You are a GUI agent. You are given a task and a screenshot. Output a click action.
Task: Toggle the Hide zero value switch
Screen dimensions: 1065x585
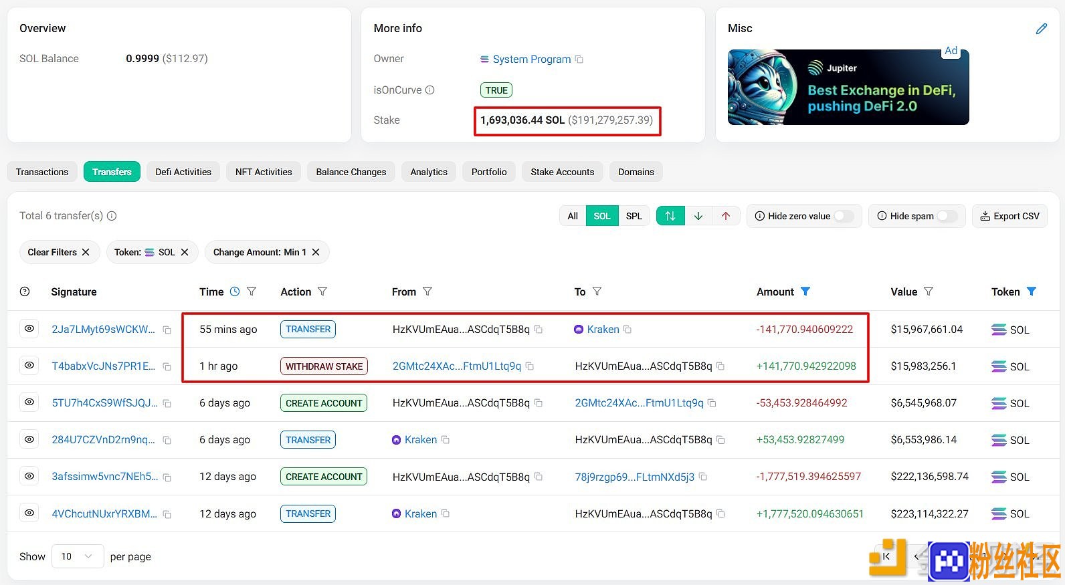tap(844, 216)
